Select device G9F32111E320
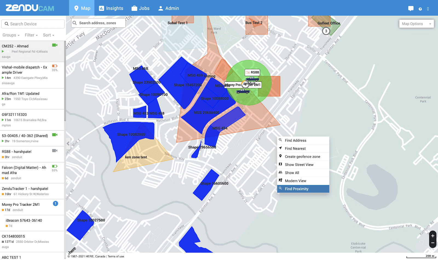438x260 pixels. tap(32, 120)
